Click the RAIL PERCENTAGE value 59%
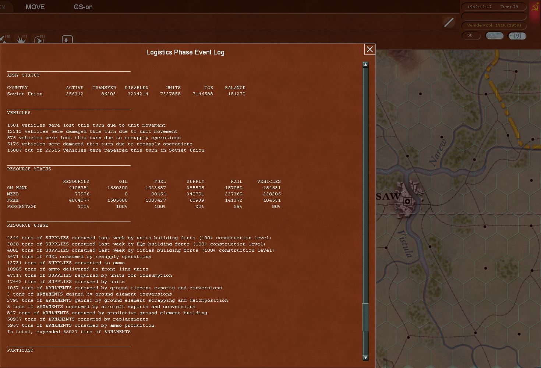Viewport: 541px width, 368px height. (238, 206)
